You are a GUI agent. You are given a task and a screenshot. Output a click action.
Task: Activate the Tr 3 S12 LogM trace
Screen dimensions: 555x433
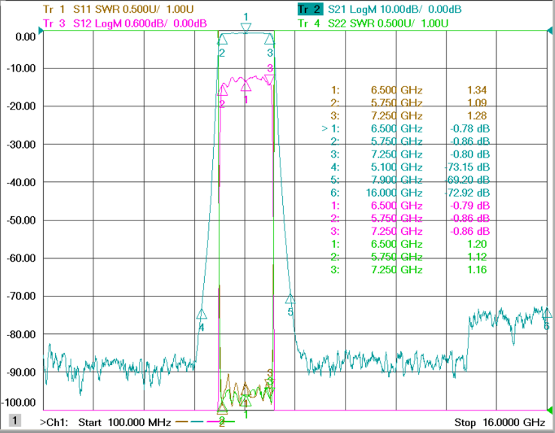coord(125,23)
